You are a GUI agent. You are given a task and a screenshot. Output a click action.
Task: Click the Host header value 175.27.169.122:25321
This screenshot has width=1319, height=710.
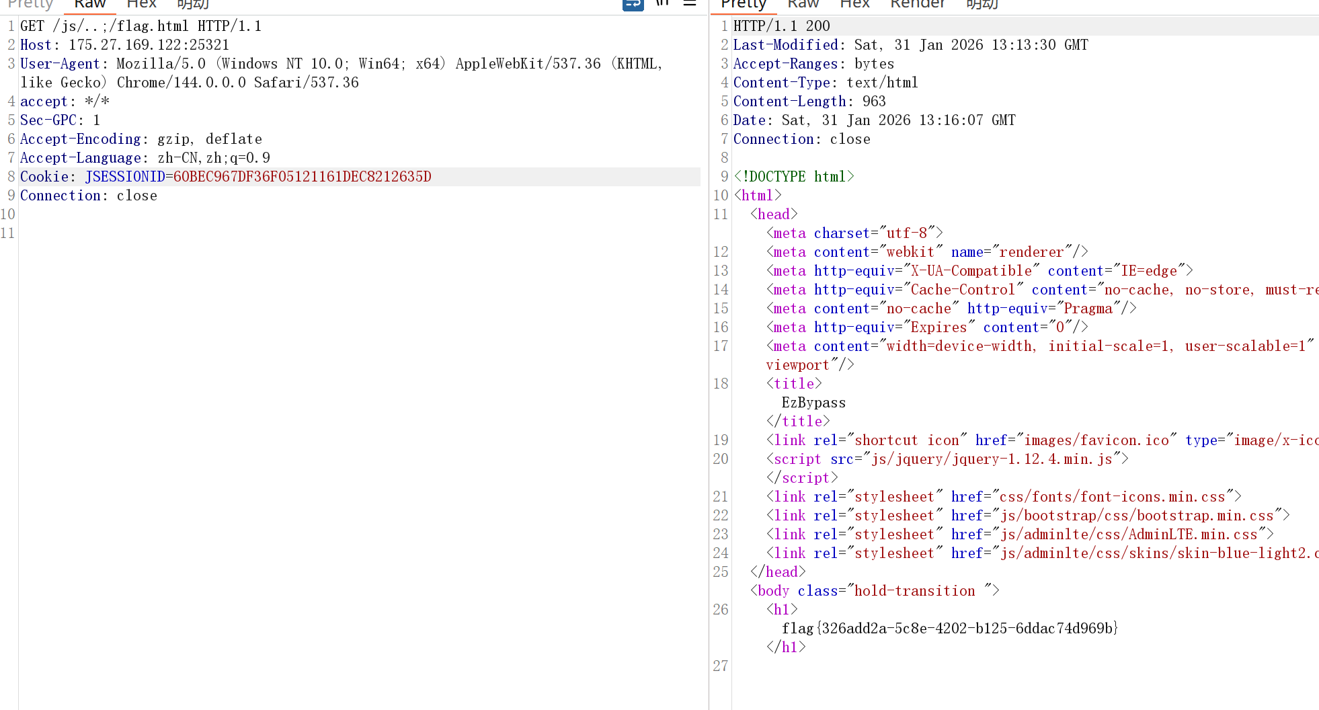149,45
